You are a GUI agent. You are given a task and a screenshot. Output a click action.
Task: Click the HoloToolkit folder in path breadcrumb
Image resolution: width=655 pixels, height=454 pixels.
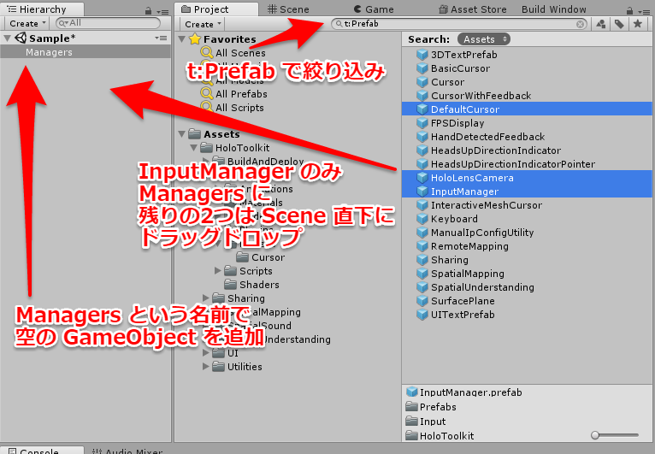446,436
